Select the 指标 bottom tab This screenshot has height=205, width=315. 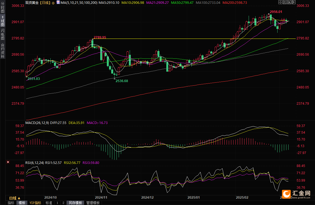click(x=11, y=203)
